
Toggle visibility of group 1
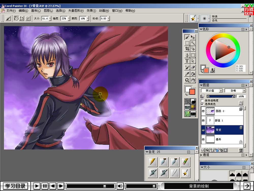[203, 120]
